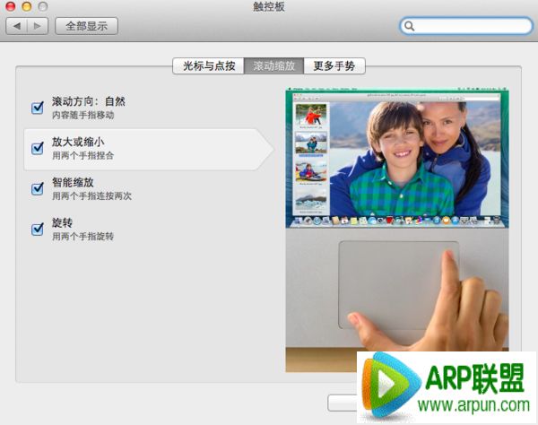Click the 放大或缩小 gesture row
Screen dimensions: 538x425
[149, 149]
